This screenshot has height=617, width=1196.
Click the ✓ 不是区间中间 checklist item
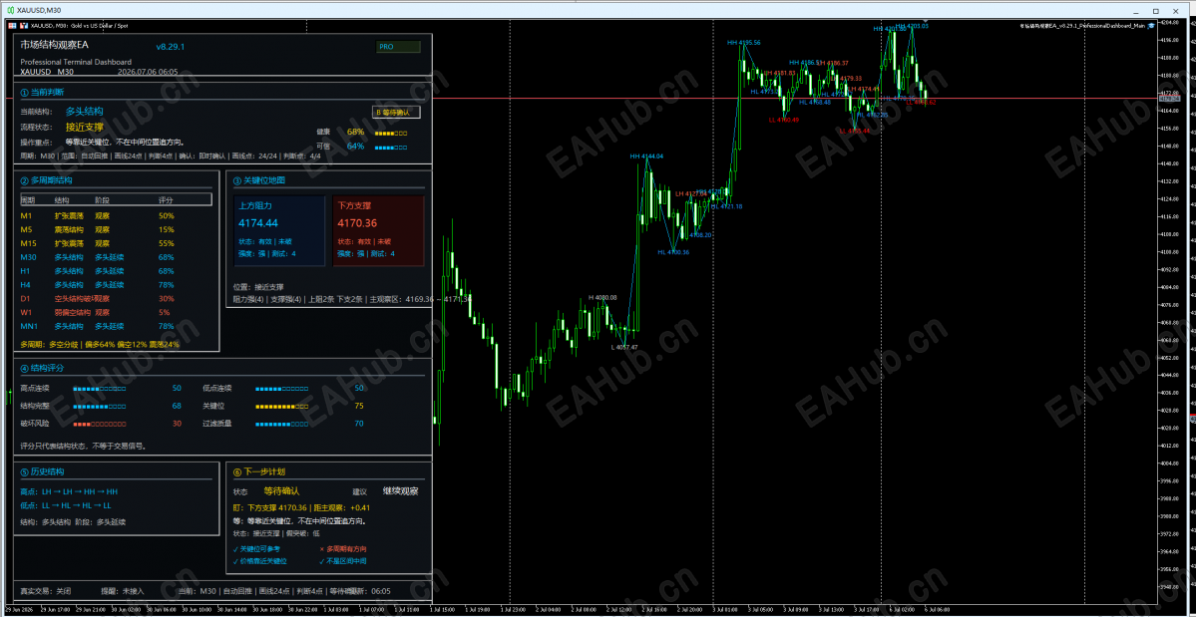(x=342, y=561)
